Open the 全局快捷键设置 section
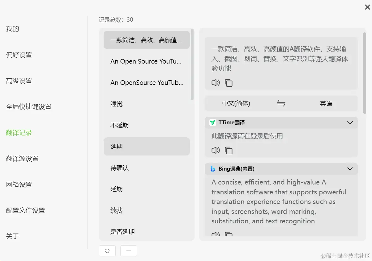 (29, 106)
